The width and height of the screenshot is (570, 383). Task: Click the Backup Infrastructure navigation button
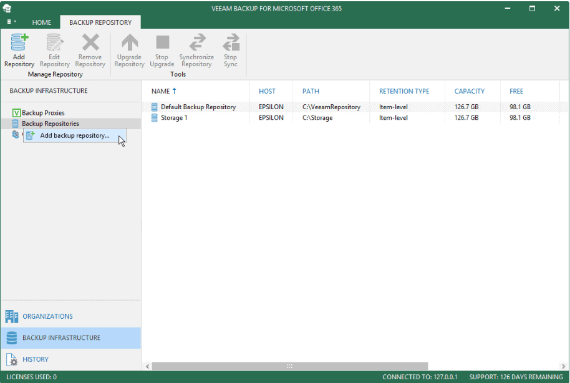point(71,338)
